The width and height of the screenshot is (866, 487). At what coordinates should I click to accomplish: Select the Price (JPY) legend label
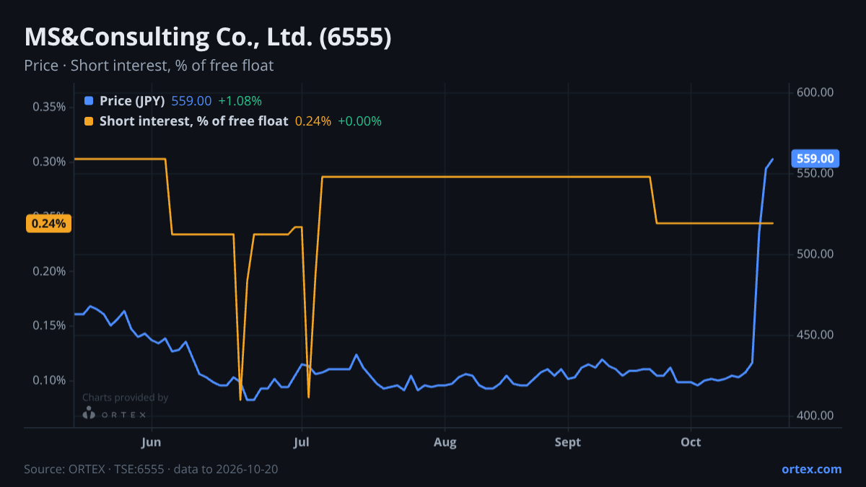click(132, 101)
